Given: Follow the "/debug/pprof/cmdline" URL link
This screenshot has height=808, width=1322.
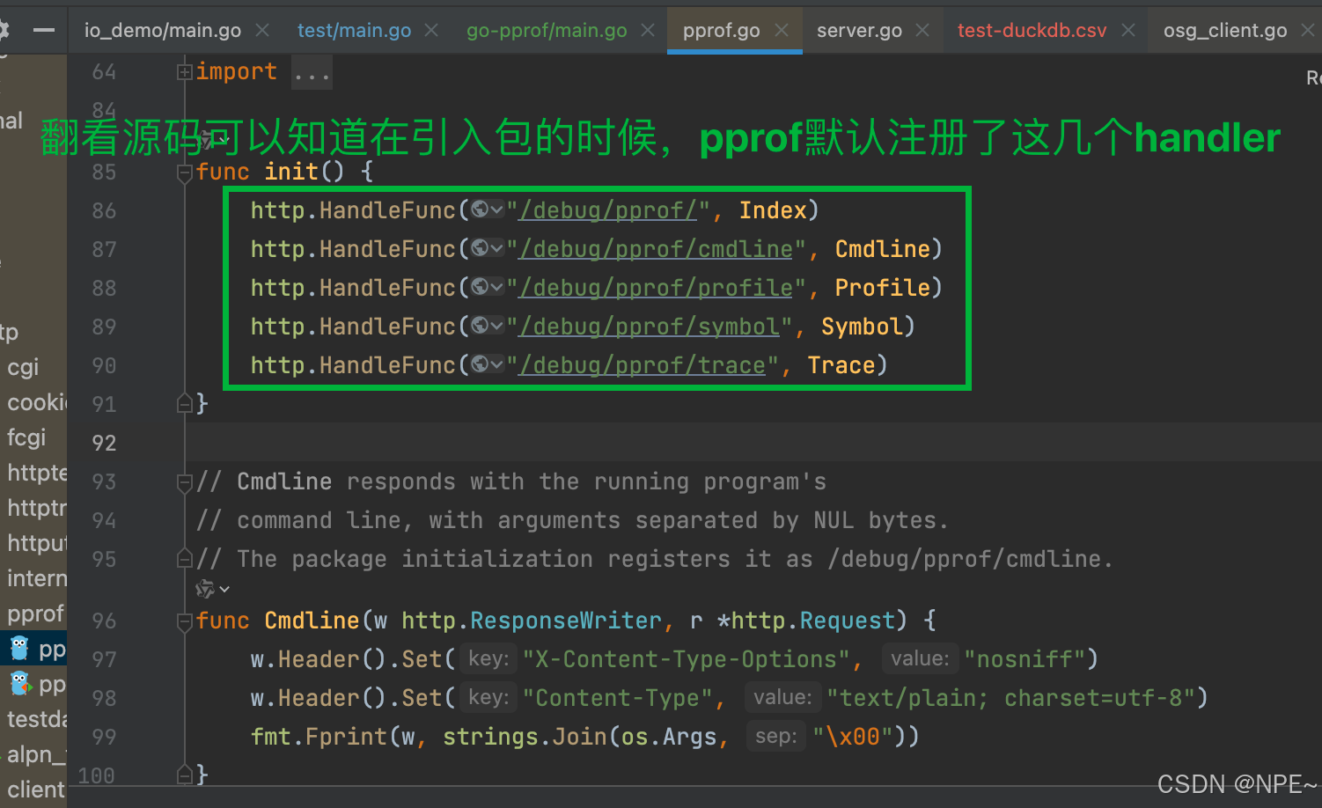Looking at the screenshot, I should tap(657, 249).
